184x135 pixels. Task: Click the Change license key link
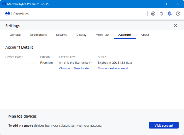point(64,68)
